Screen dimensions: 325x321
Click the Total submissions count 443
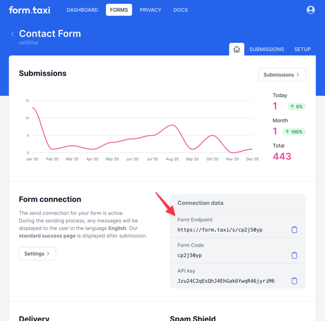click(282, 157)
